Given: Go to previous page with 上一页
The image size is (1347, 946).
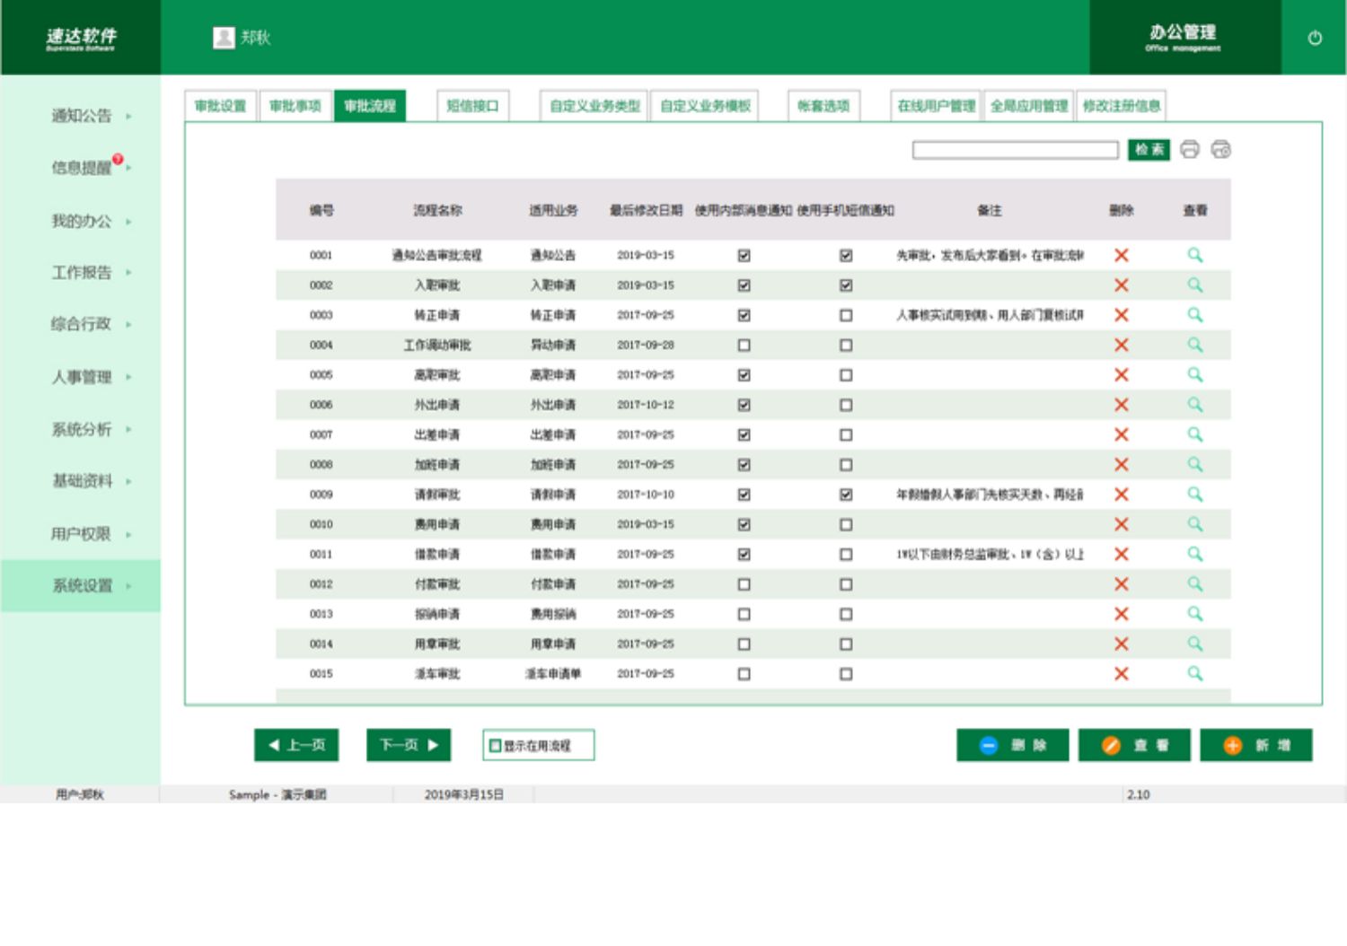Looking at the screenshot, I should click(296, 745).
